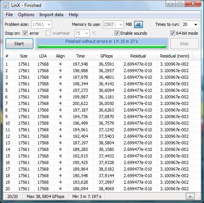Select the time value 188,094
The height and width of the screenshot is (203, 204).
(x=80, y=189)
